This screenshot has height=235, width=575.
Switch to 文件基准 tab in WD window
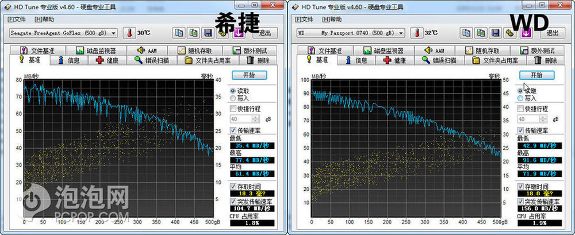tap(325, 51)
